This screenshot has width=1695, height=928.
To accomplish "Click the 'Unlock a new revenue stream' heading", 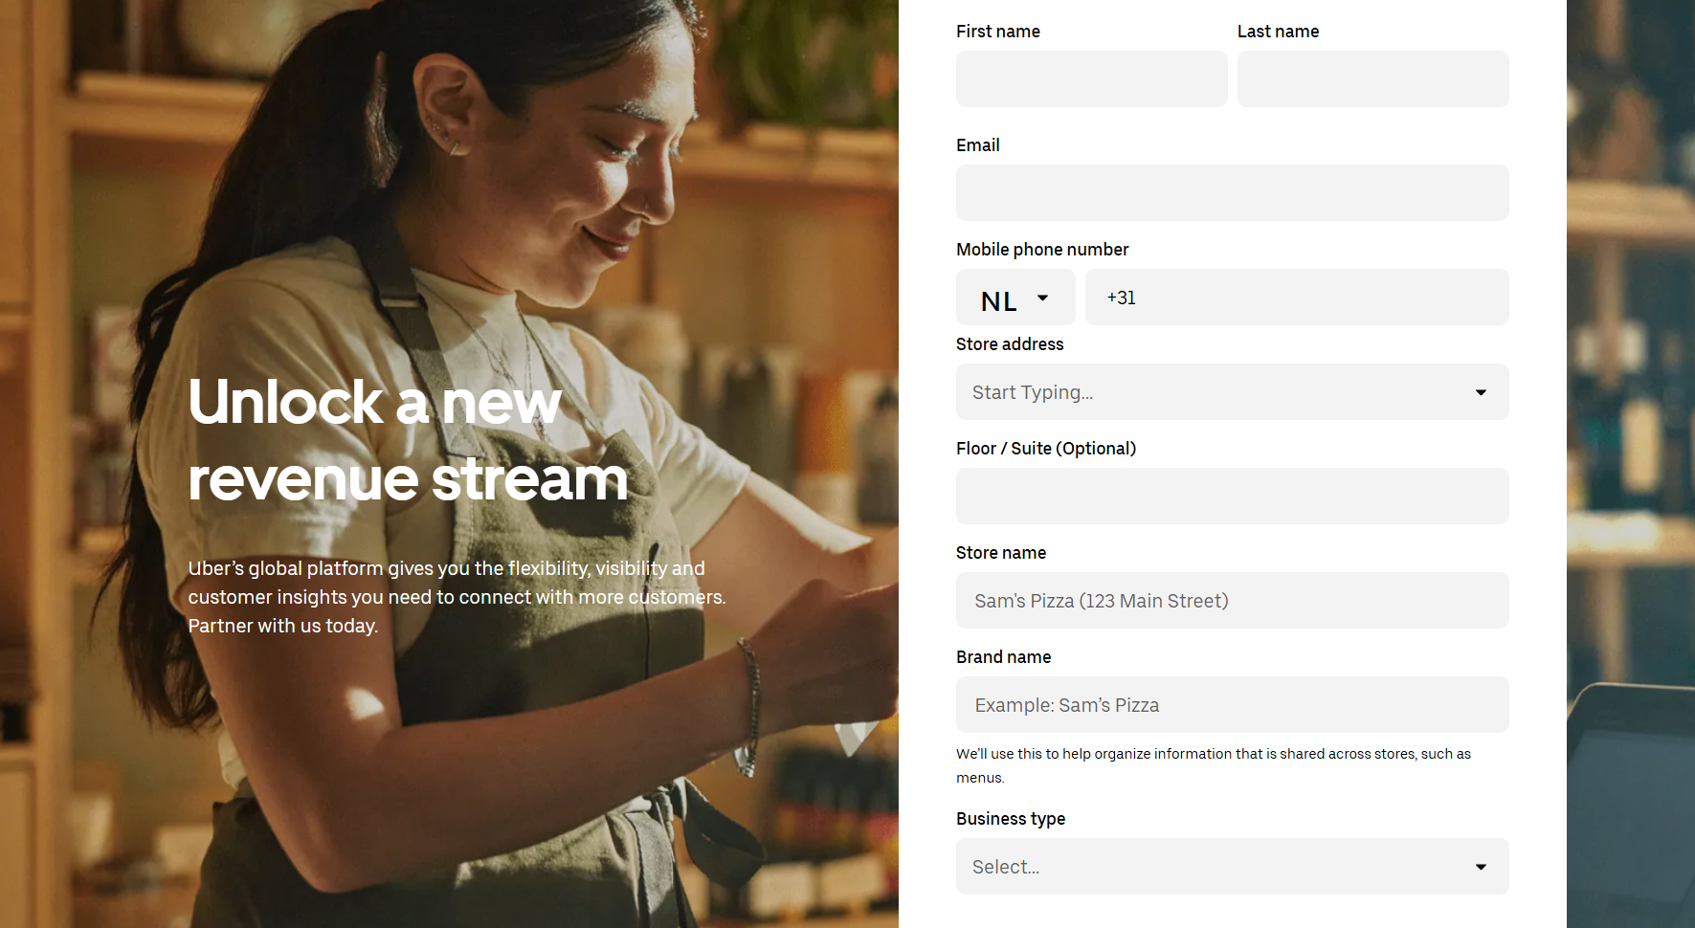I will pos(408,440).
